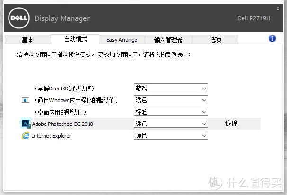The image size is (287, 195).
Task: Select the Adobe Photoshop CC 2018 icon
Action: tap(26, 124)
